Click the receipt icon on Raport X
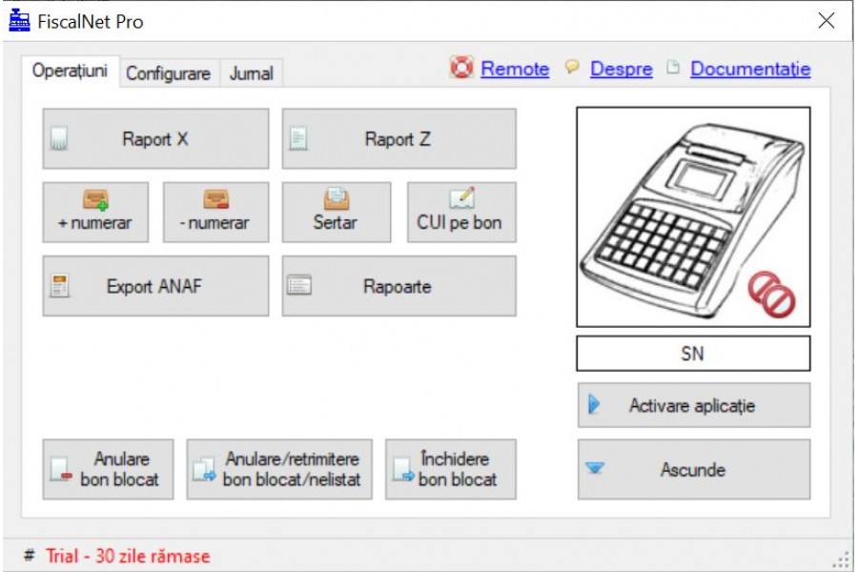 59,138
